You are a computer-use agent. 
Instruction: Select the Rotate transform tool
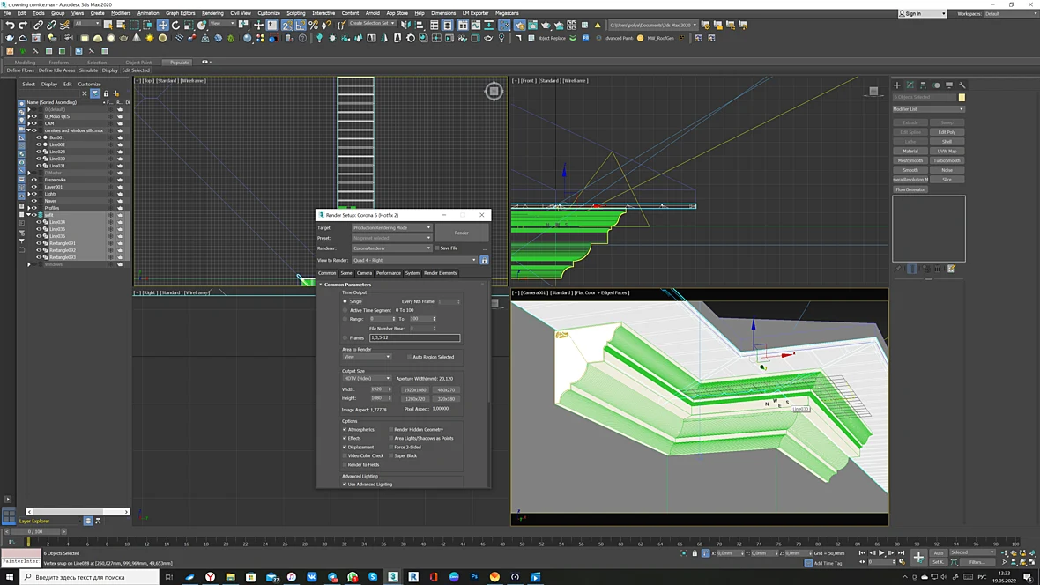[x=175, y=26]
